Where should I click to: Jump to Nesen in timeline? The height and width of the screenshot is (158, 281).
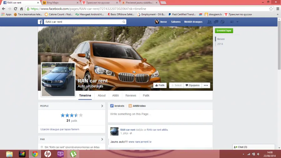click(x=221, y=39)
